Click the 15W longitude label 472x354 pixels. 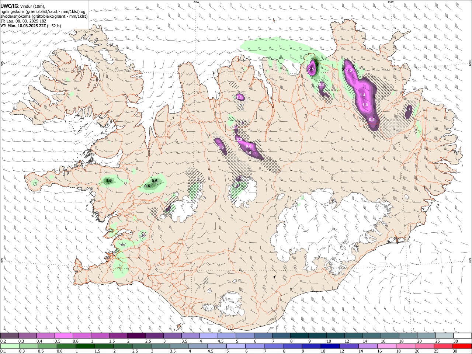click(x=391, y=1)
